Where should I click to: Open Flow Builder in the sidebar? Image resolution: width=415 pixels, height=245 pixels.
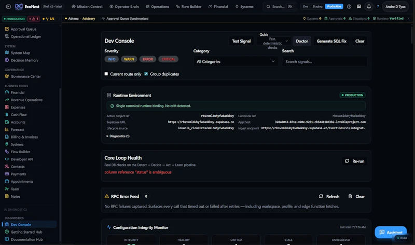[x=18, y=152]
